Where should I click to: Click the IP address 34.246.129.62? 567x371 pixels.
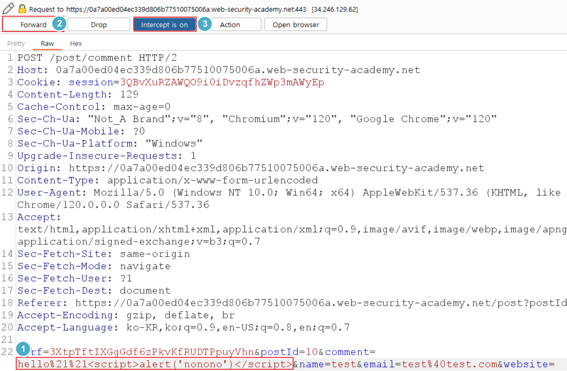coord(335,9)
